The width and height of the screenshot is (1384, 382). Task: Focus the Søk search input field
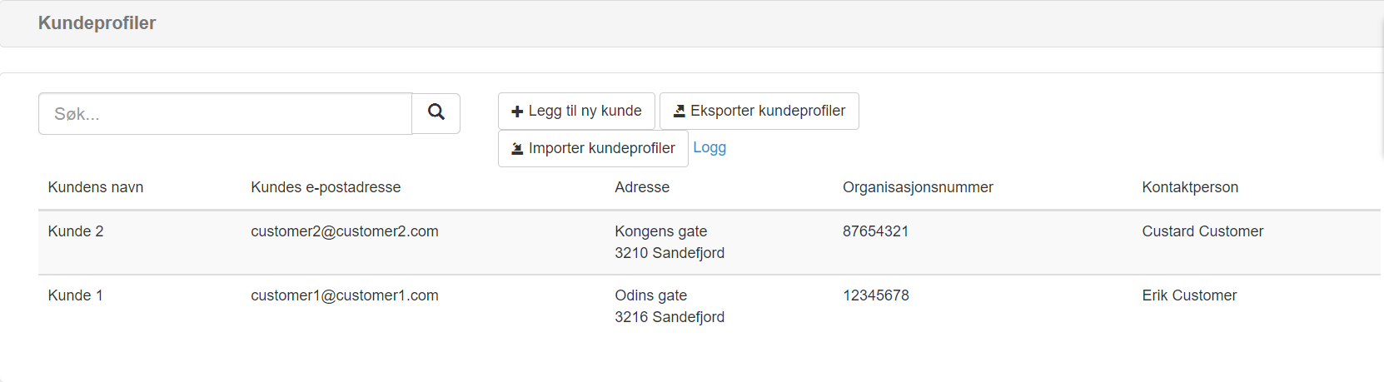point(225,114)
